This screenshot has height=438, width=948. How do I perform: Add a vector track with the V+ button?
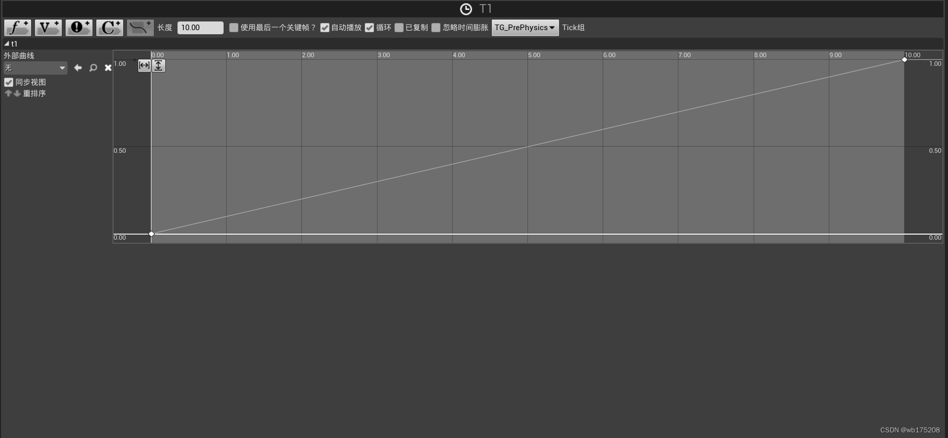click(48, 28)
